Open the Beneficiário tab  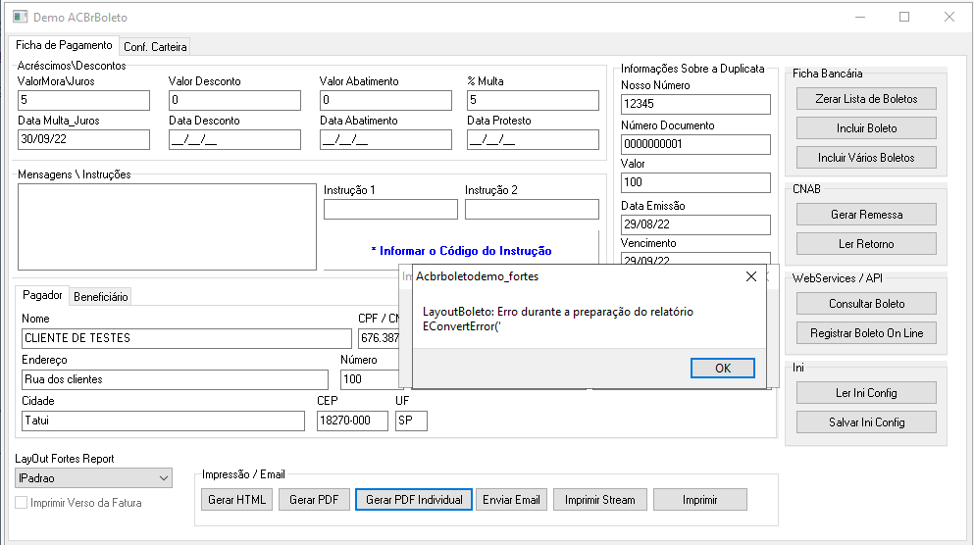coord(101,297)
